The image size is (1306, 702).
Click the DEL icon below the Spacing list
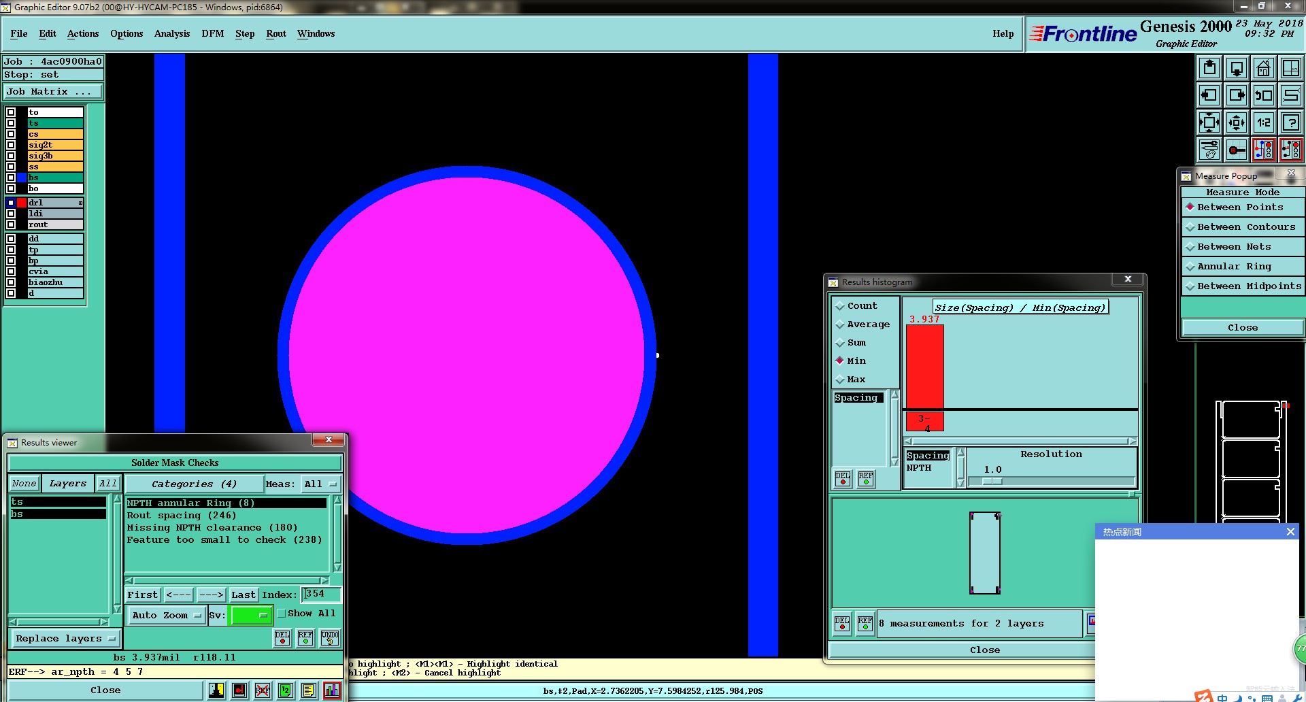(x=843, y=479)
